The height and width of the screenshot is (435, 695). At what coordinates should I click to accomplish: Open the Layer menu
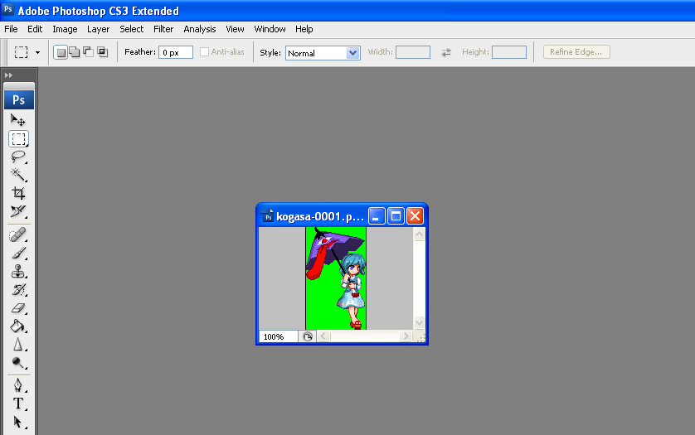click(98, 29)
